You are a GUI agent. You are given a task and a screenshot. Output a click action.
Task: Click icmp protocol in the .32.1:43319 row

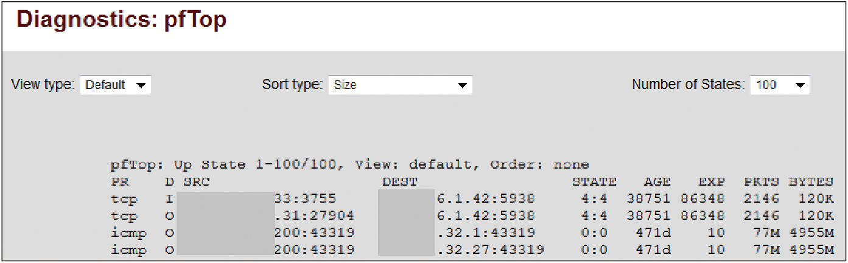click(129, 233)
